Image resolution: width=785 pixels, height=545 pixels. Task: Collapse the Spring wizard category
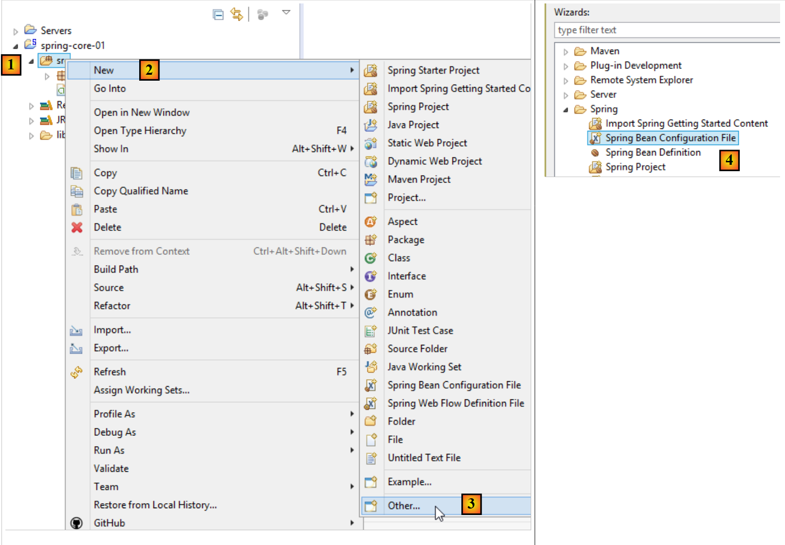(566, 110)
